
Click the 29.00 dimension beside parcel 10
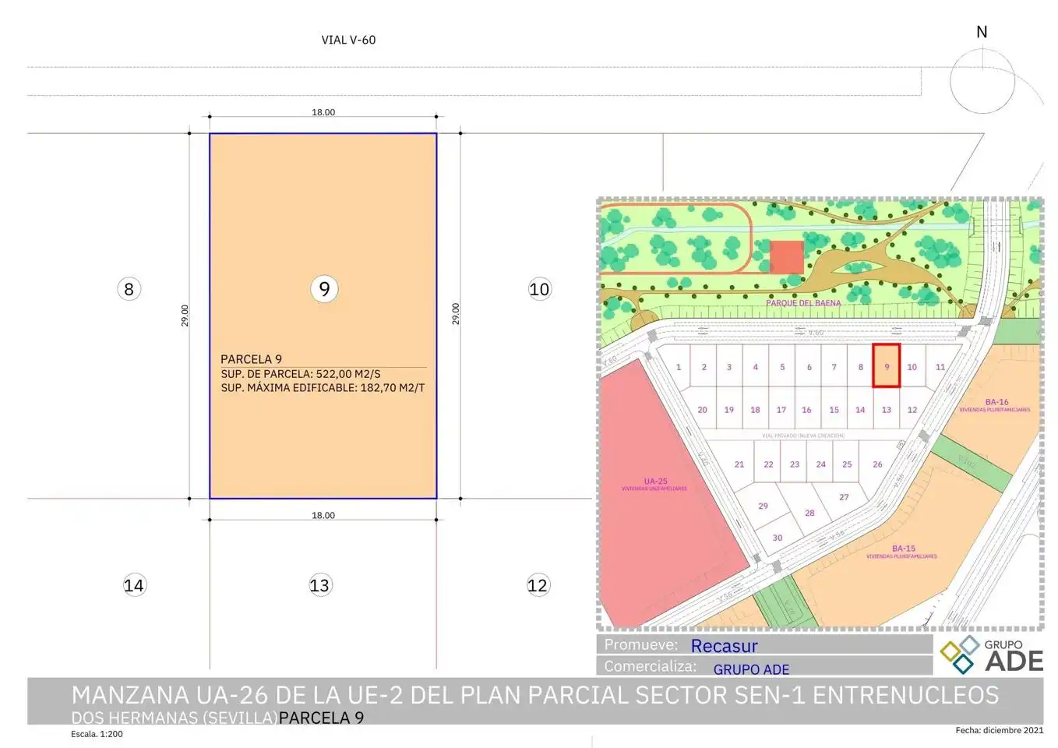[456, 314]
